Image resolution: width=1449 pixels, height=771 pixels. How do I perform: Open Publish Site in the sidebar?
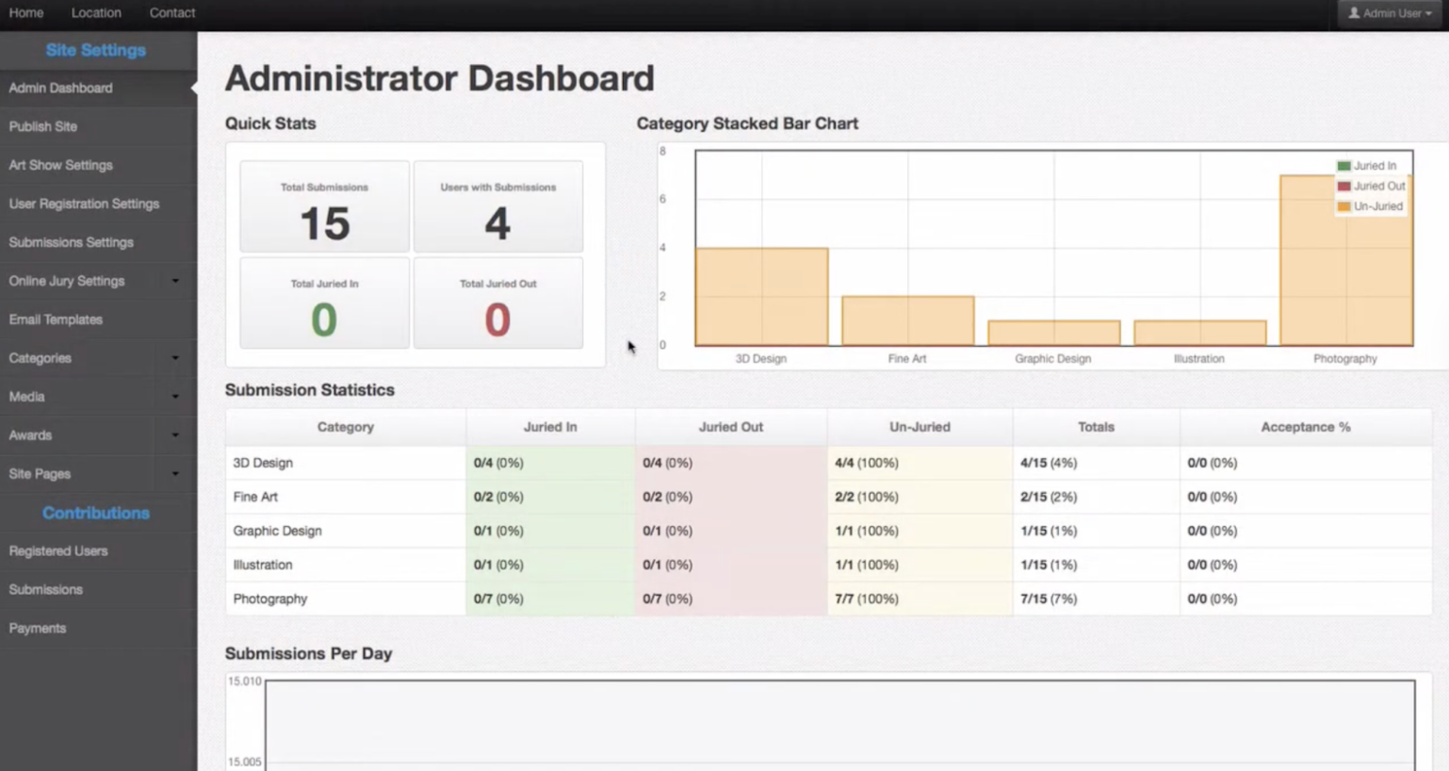[x=41, y=126]
